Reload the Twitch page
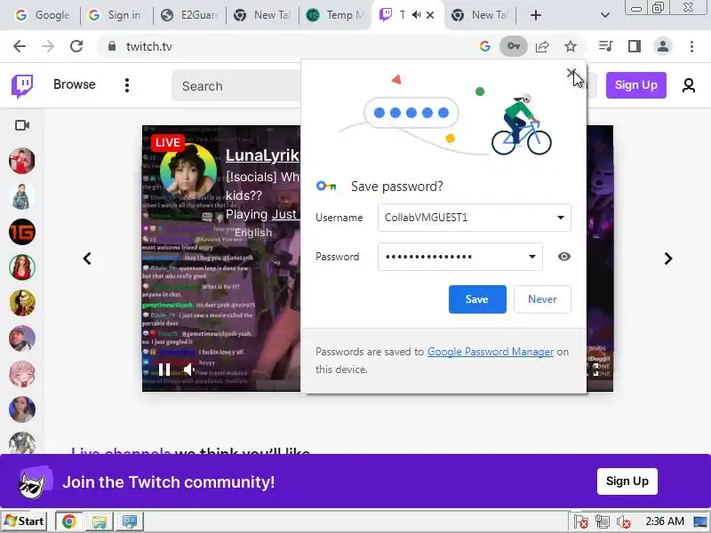This screenshot has height=533, width=711. pos(76,46)
